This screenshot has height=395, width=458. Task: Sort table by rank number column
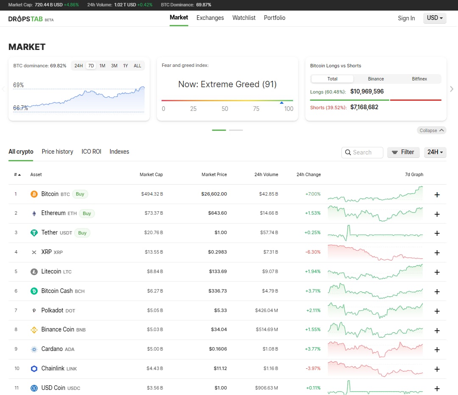tap(17, 174)
